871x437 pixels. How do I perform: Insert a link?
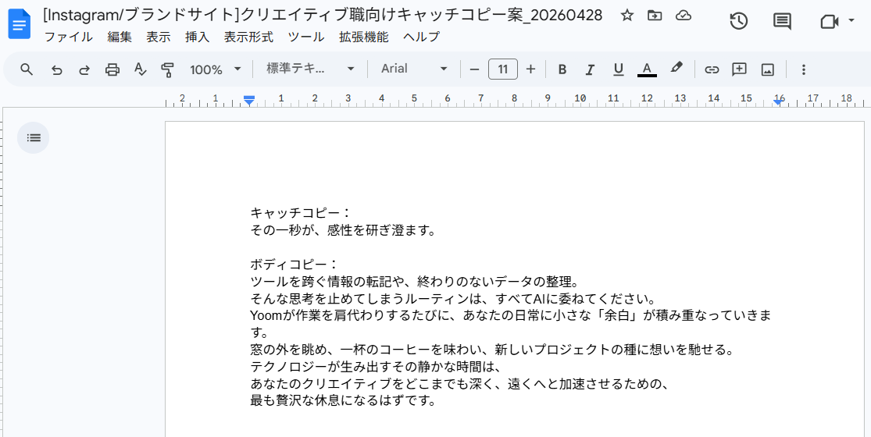(712, 69)
